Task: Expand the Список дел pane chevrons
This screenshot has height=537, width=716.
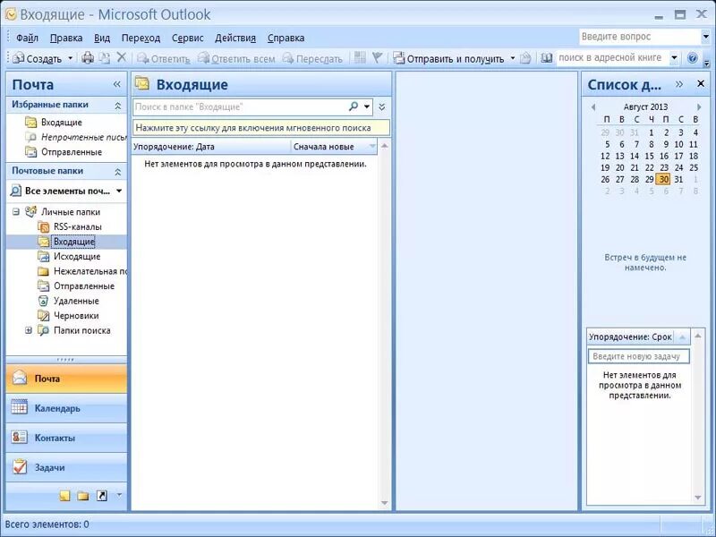Action: point(679,84)
